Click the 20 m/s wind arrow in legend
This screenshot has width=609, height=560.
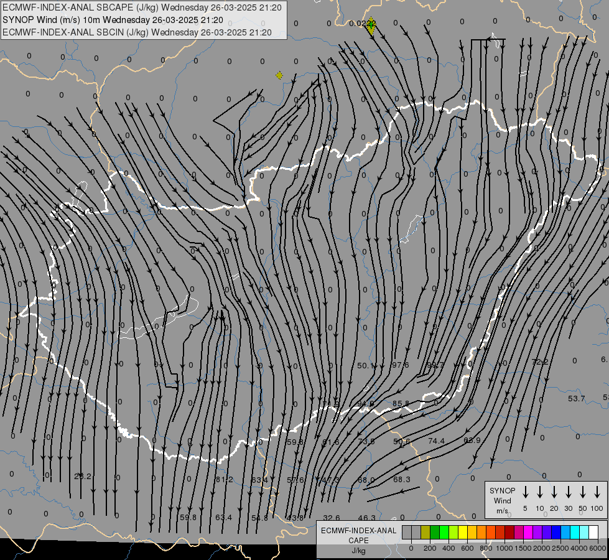tap(554, 492)
